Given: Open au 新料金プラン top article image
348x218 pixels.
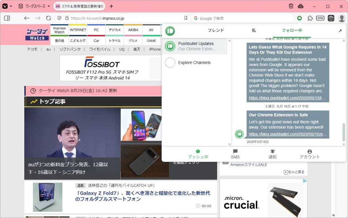Looking at the screenshot, I should click(x=72, y=144).
